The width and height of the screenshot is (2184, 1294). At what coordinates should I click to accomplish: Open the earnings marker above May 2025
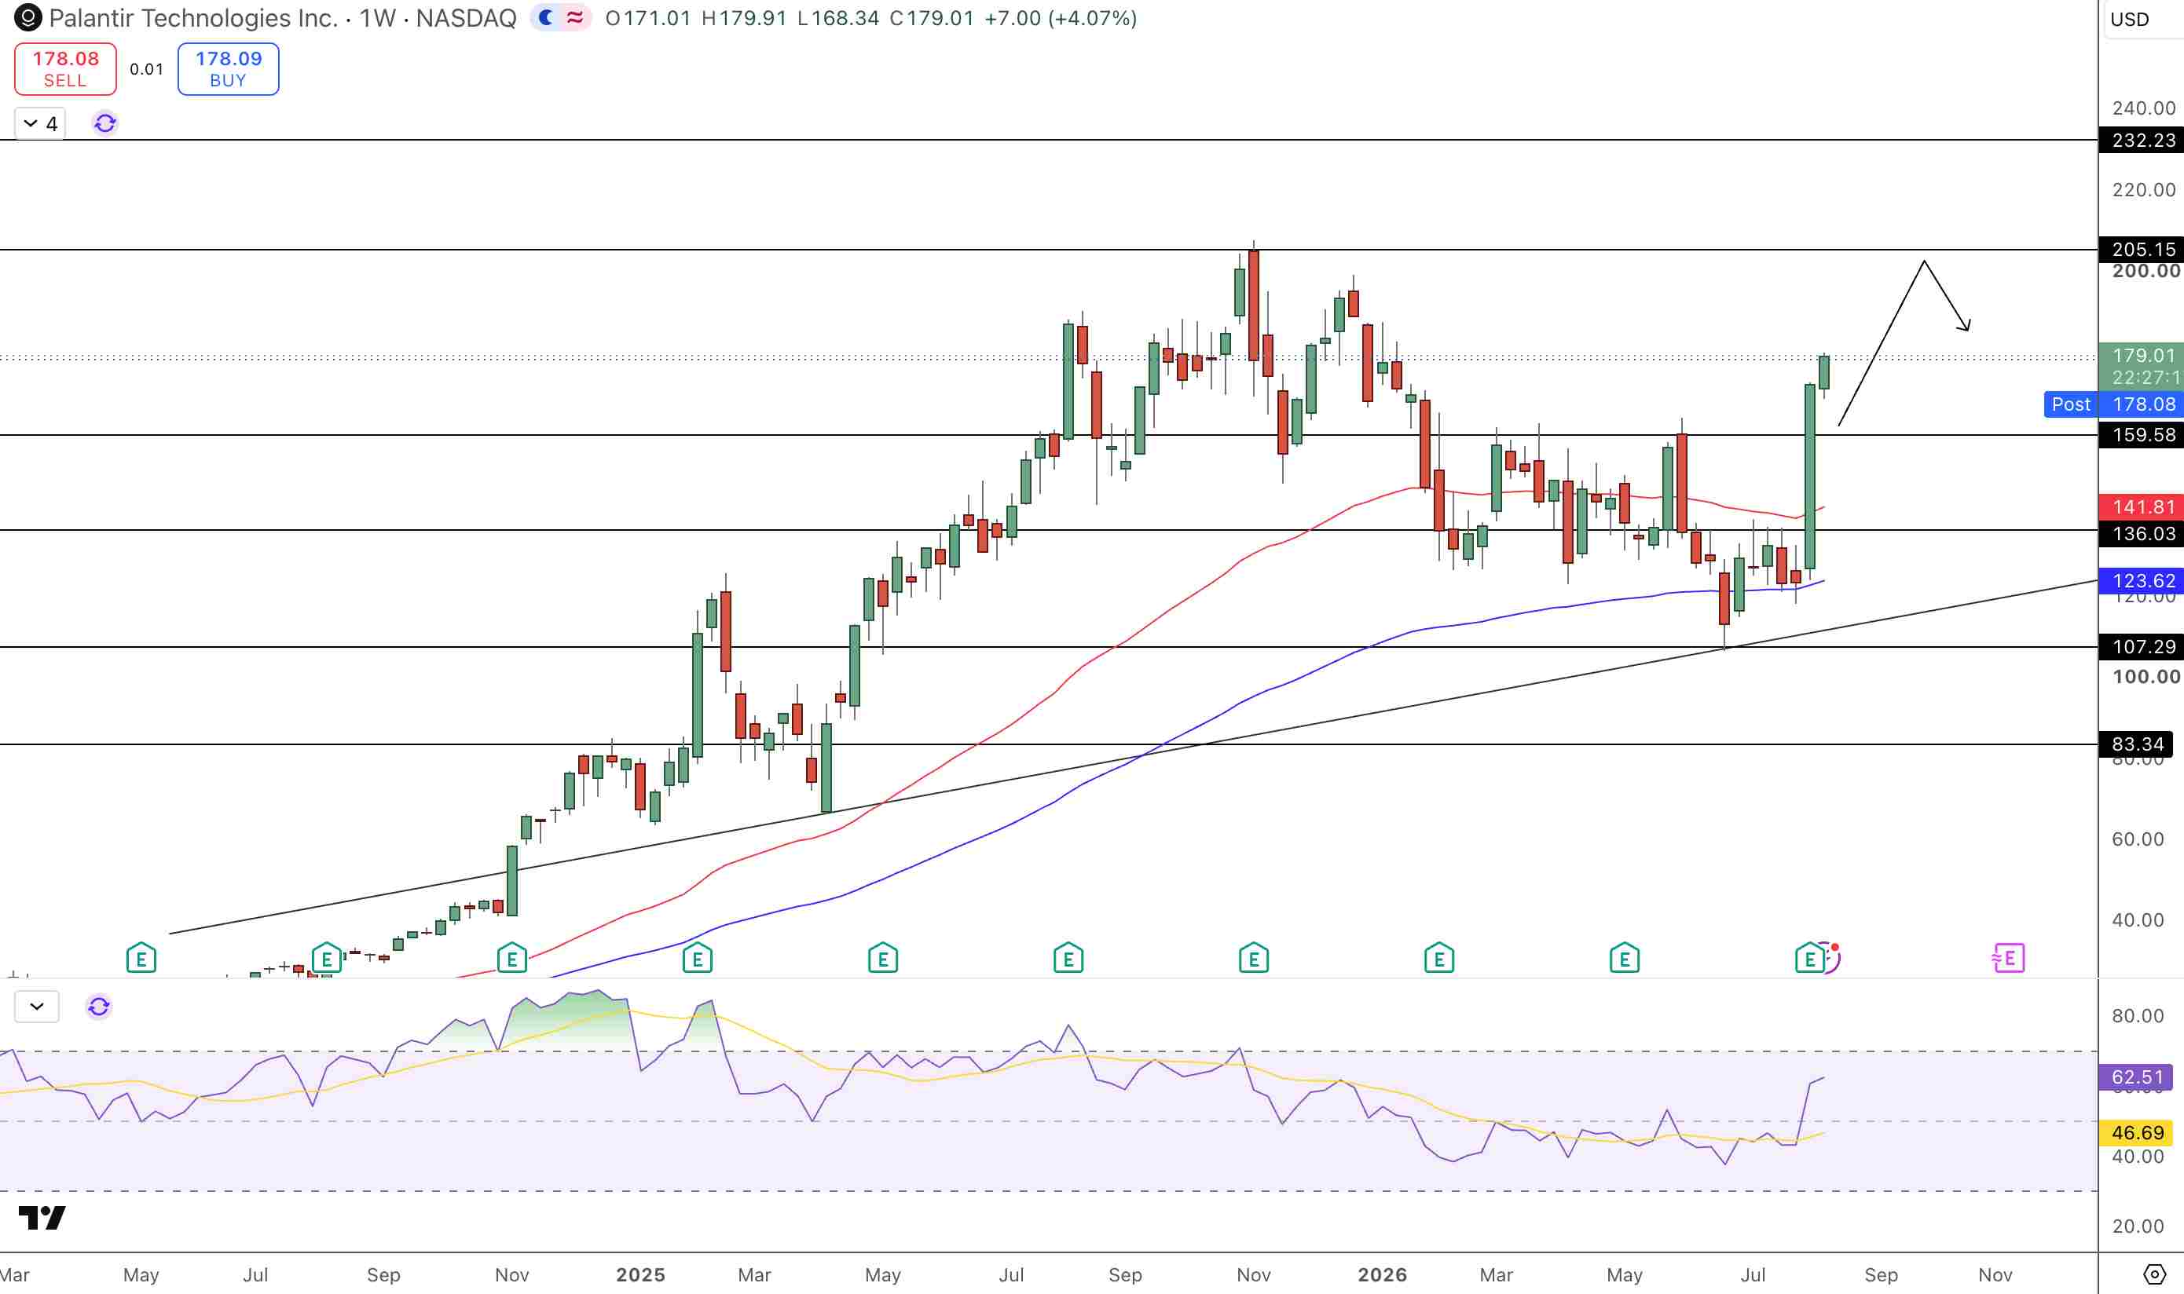point(883,958)
